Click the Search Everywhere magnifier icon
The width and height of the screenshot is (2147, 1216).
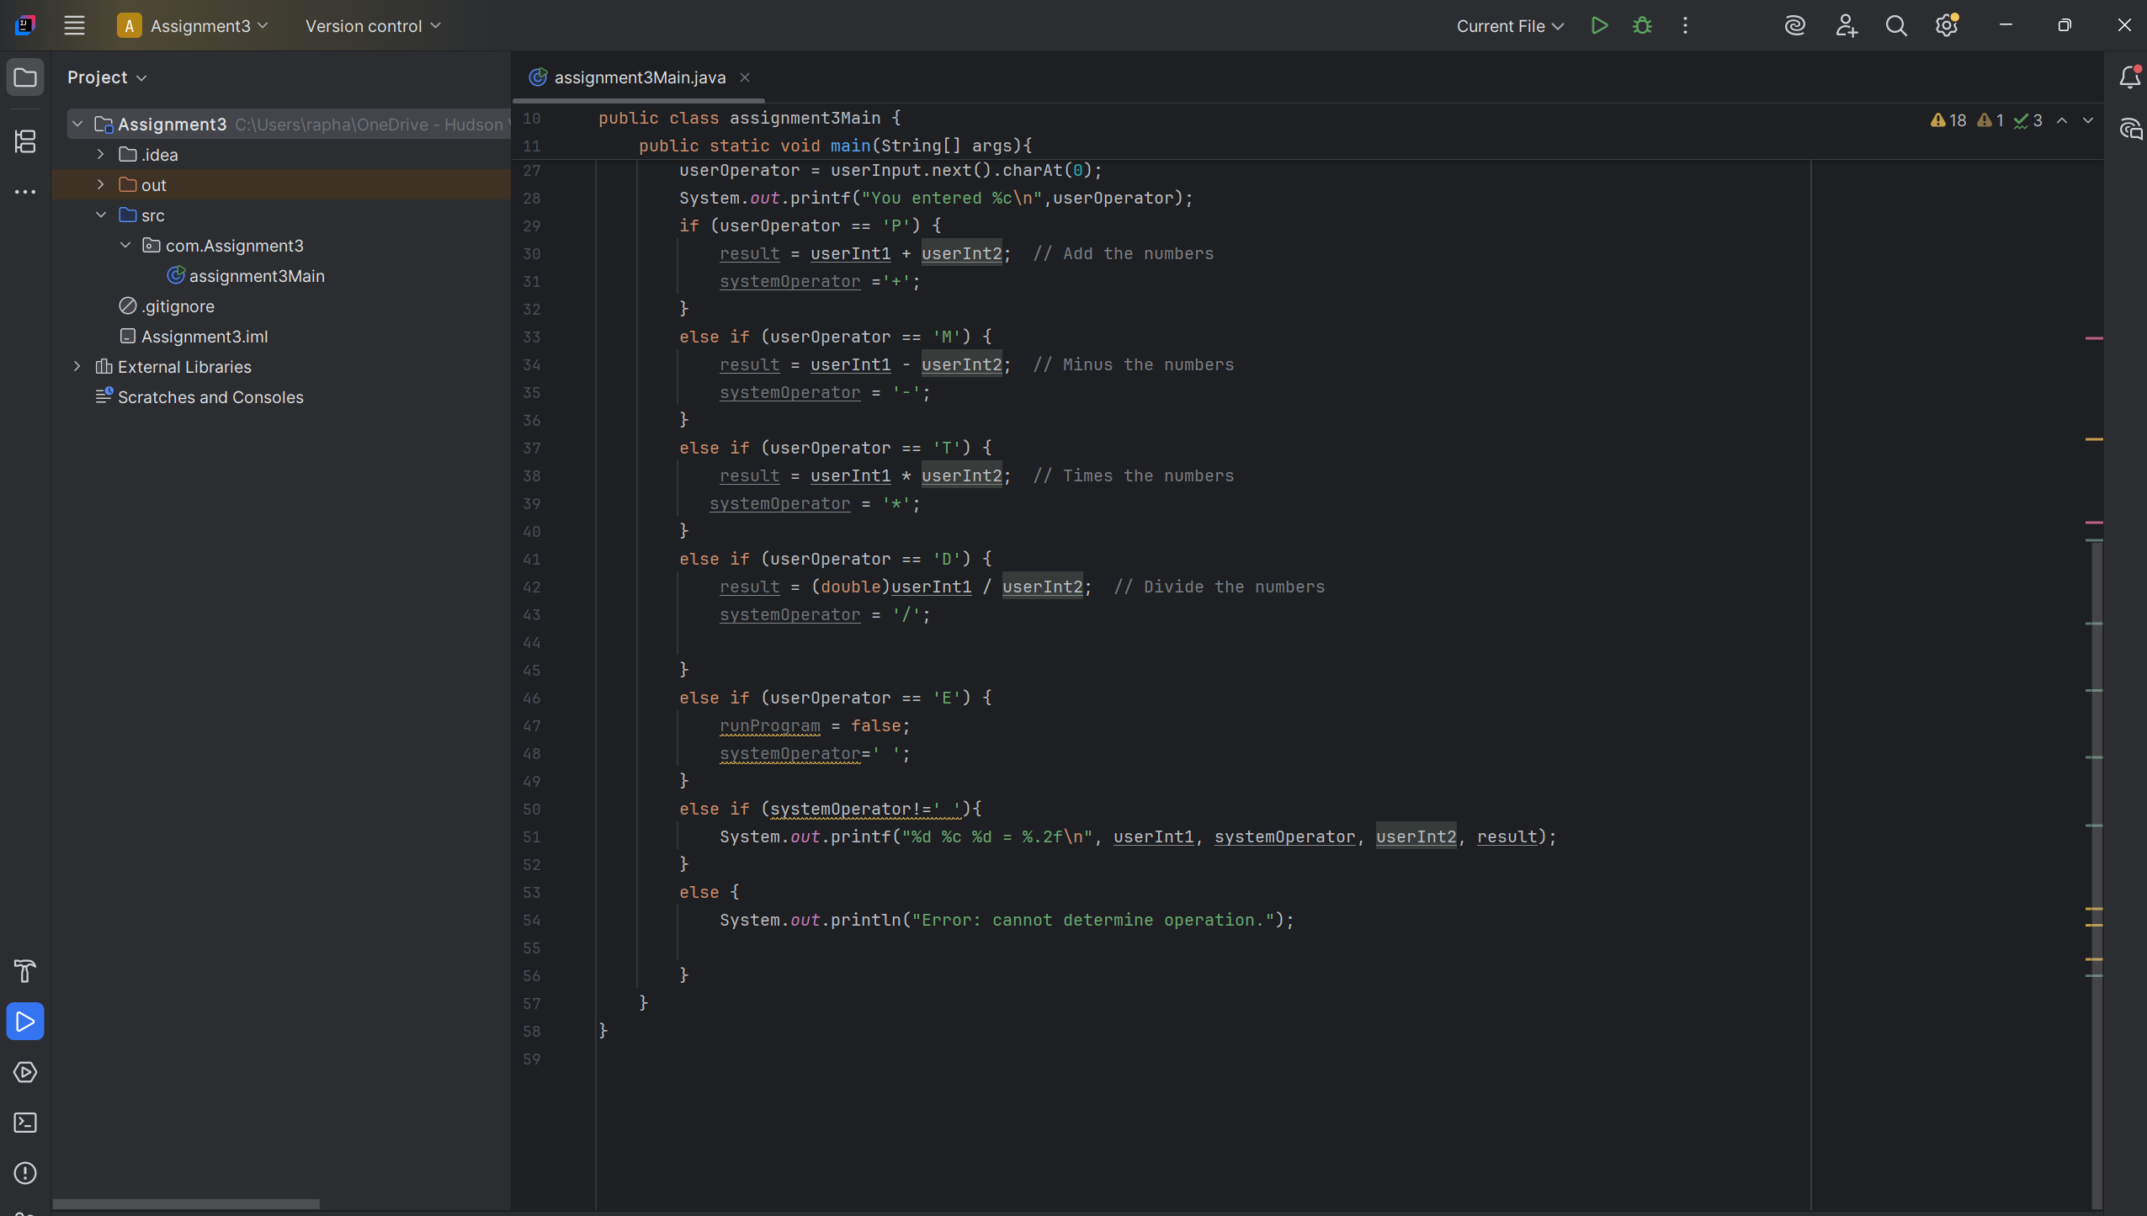point(1895,26)
